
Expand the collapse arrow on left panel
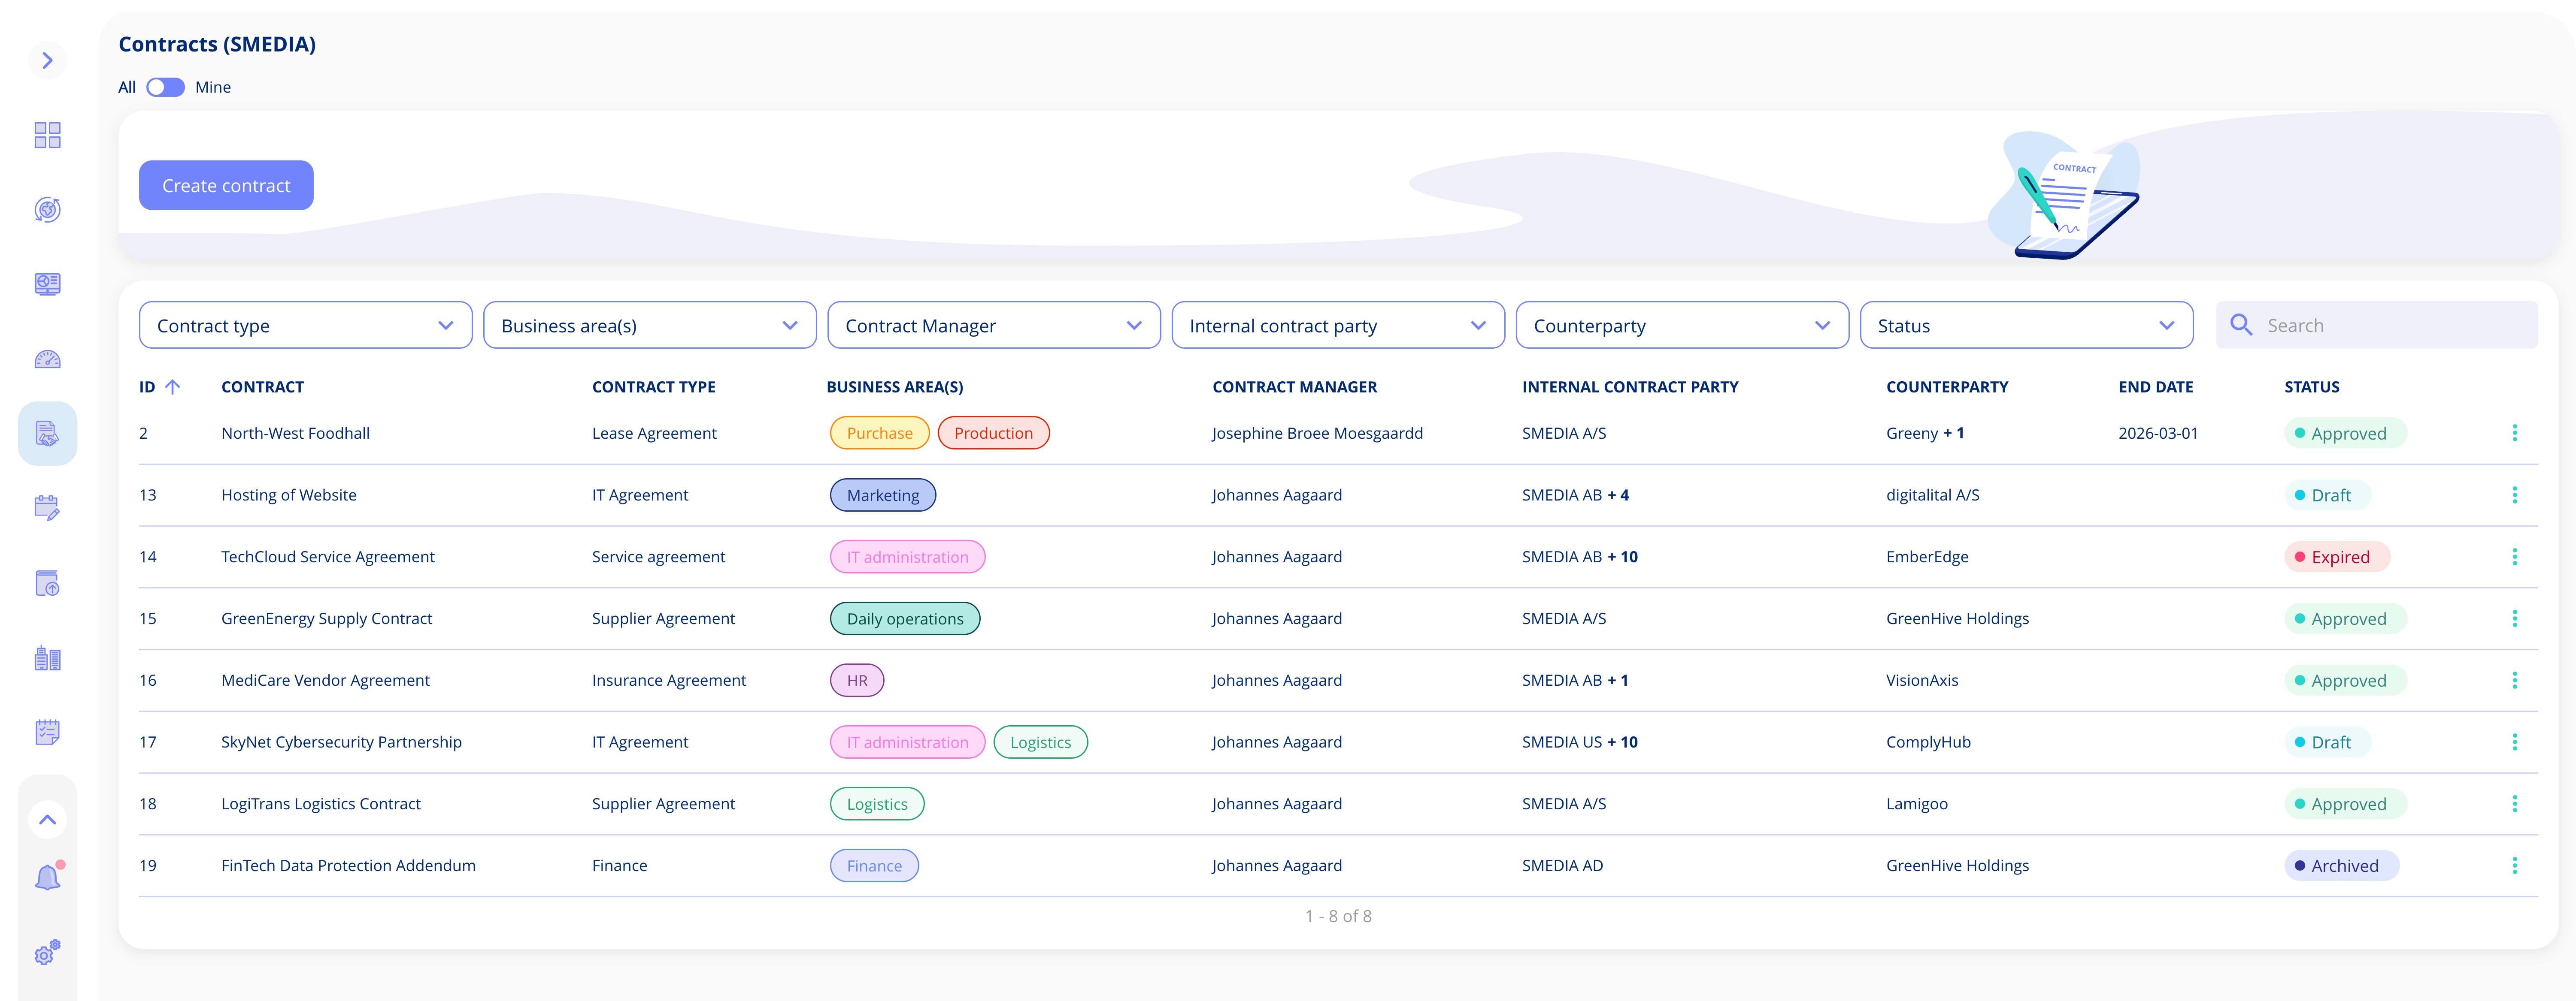click(48, 59)
